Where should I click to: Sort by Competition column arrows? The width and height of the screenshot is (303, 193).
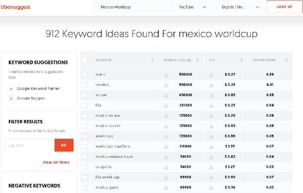[x=287, y=60]
